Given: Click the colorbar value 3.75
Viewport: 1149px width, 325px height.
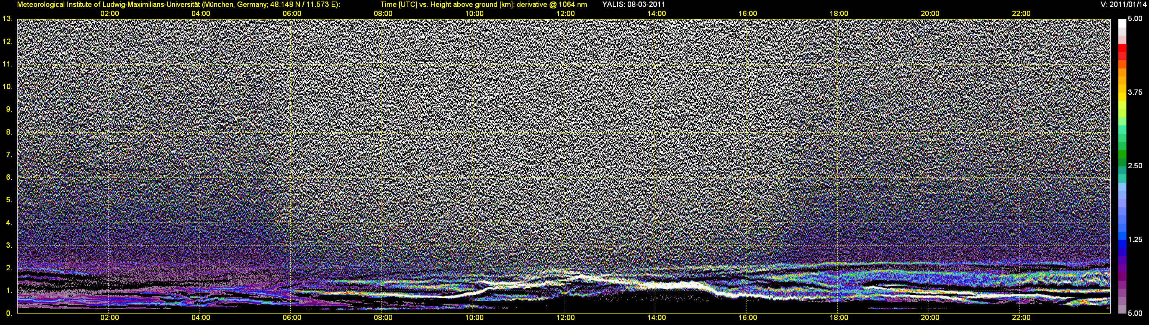Looking at the screenshot, I should click(1135, 93).
